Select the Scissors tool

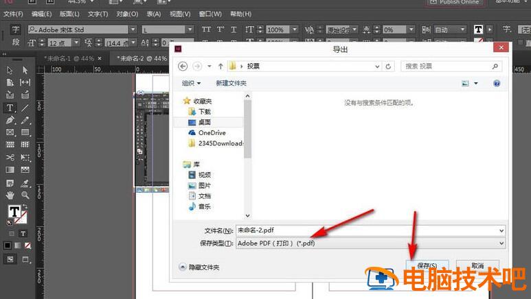click(10, 157)
